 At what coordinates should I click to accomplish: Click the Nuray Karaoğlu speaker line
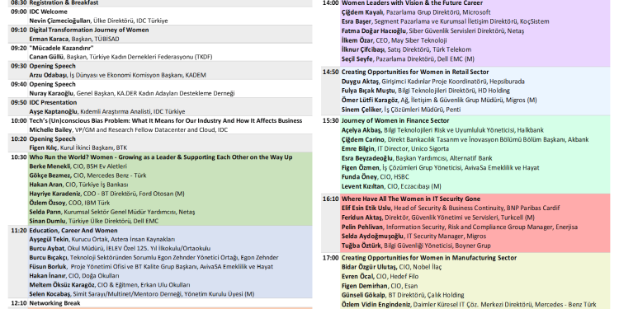[132, 93]
